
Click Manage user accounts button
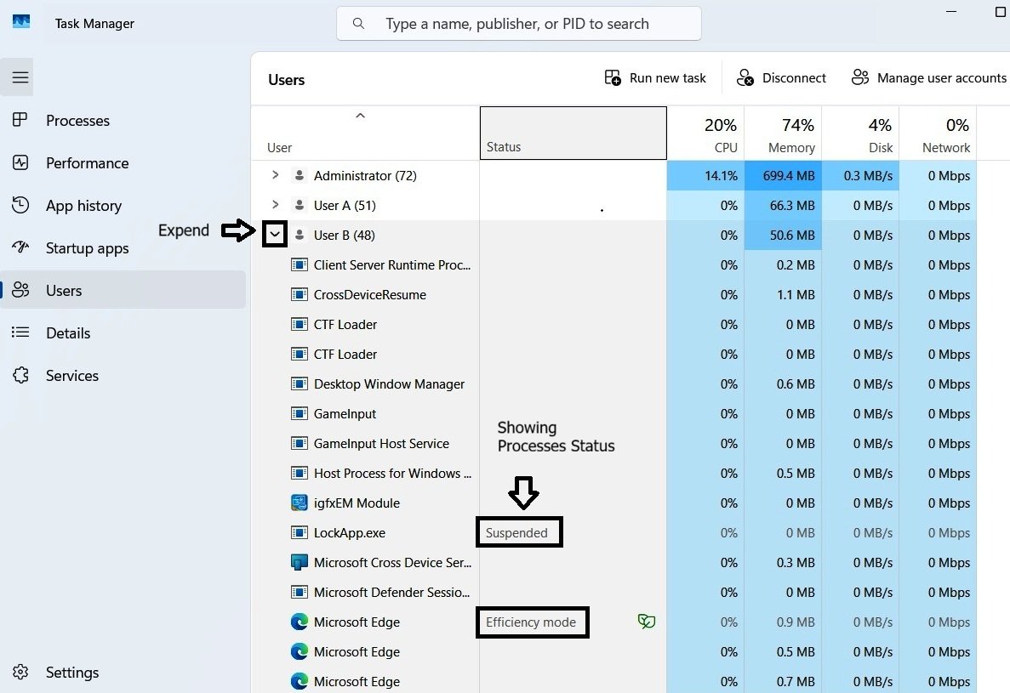pos(929,78)
